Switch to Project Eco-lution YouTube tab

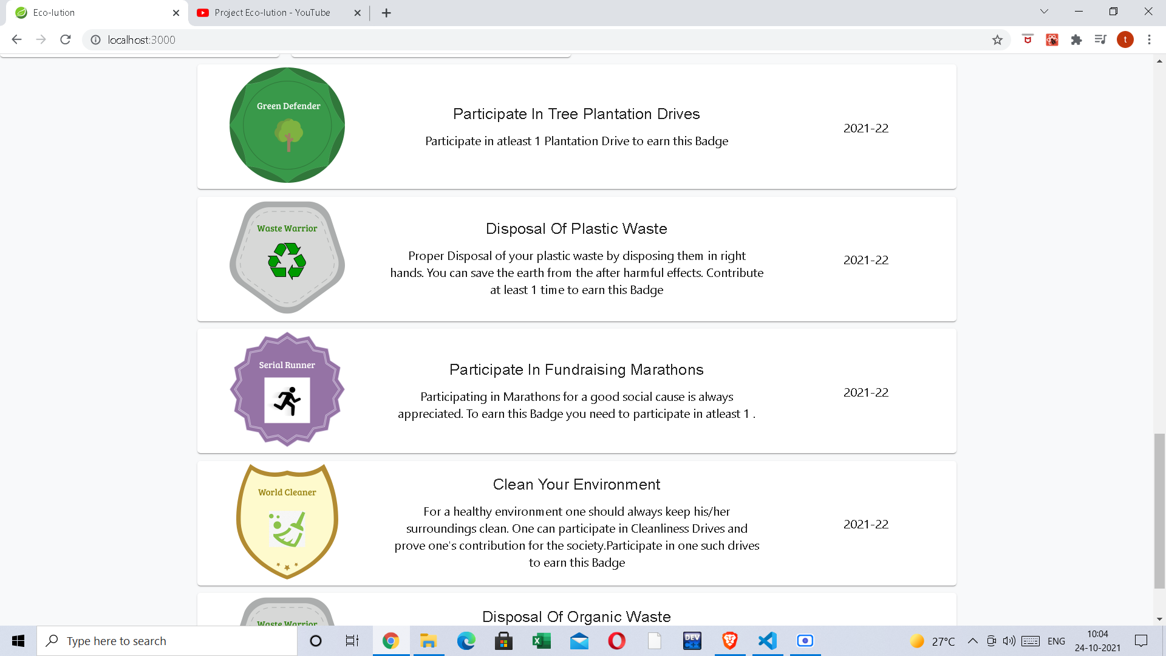click(272, 13)
